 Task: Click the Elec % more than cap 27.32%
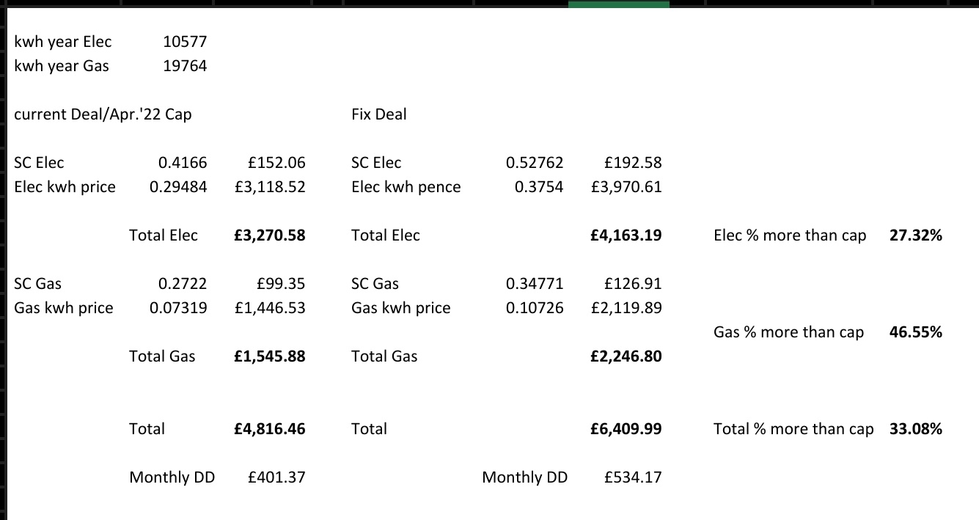click(x=916, y=235)
